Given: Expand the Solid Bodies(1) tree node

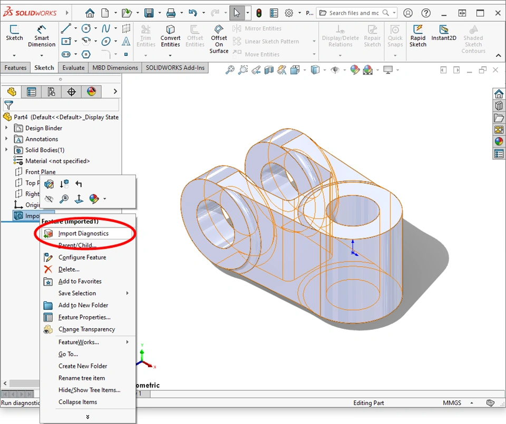Looking at the screenshot, I should (x=6, y=150).
